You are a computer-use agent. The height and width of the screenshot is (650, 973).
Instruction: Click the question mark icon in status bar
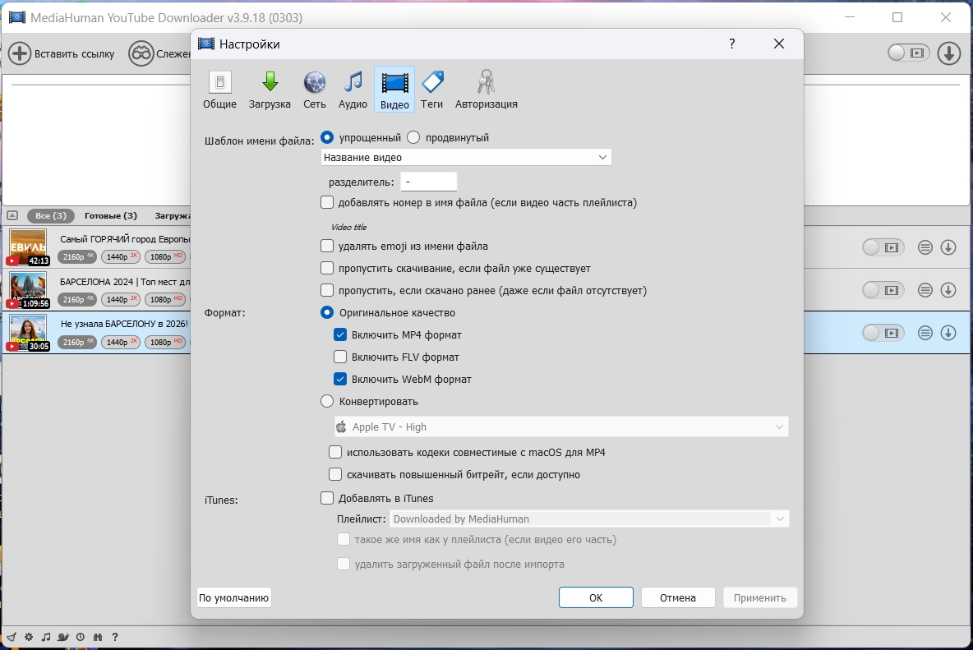[x=115, y=637]
